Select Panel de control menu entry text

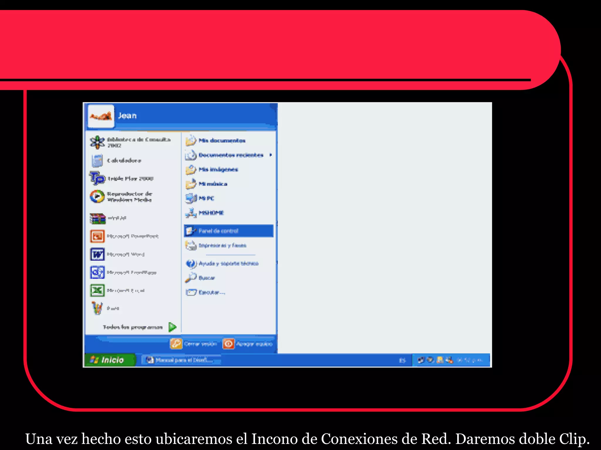pyautogui.click(x=219, y=231)
